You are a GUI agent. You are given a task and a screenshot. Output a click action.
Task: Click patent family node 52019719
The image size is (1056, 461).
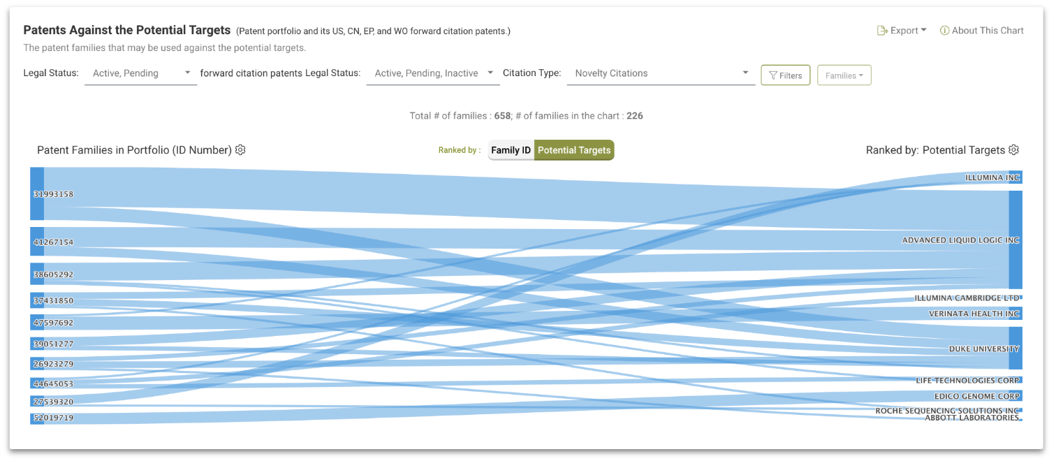click(37, 418)
